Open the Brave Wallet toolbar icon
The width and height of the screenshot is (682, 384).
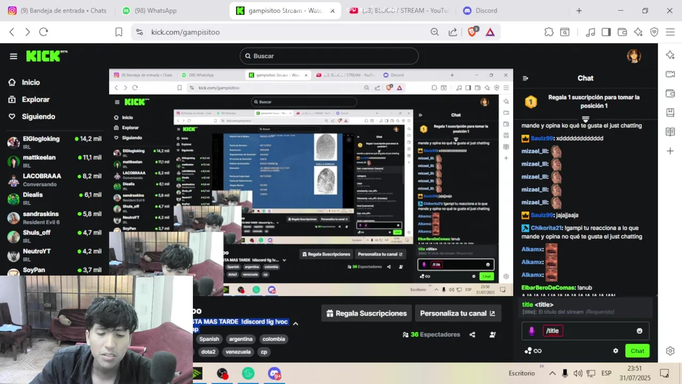pyautogui.click(x=622, y=32)
